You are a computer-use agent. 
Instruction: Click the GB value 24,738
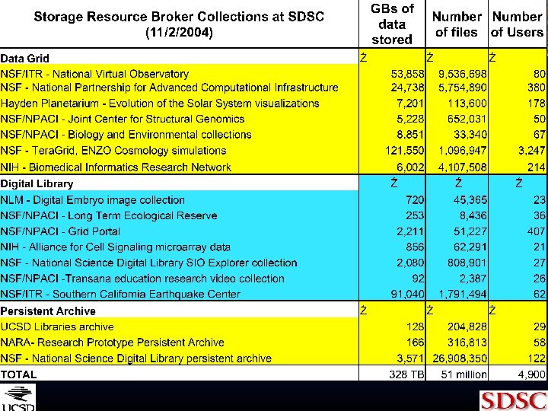click(x=407, y=88)
